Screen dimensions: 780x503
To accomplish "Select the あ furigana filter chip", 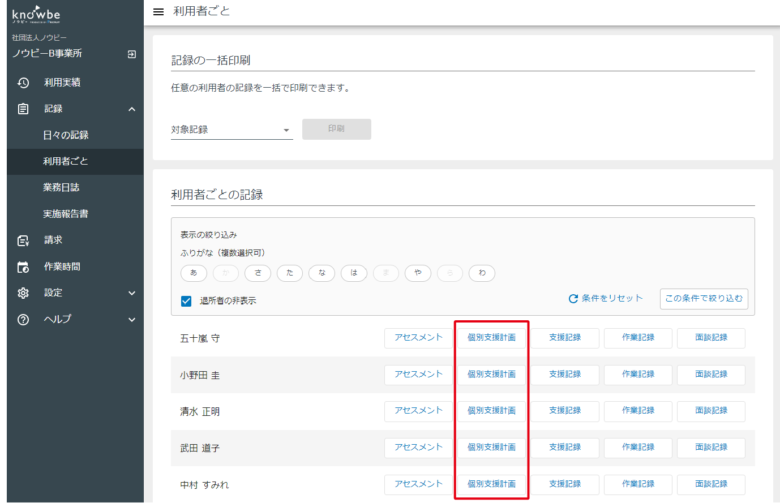I will point(194,273).
